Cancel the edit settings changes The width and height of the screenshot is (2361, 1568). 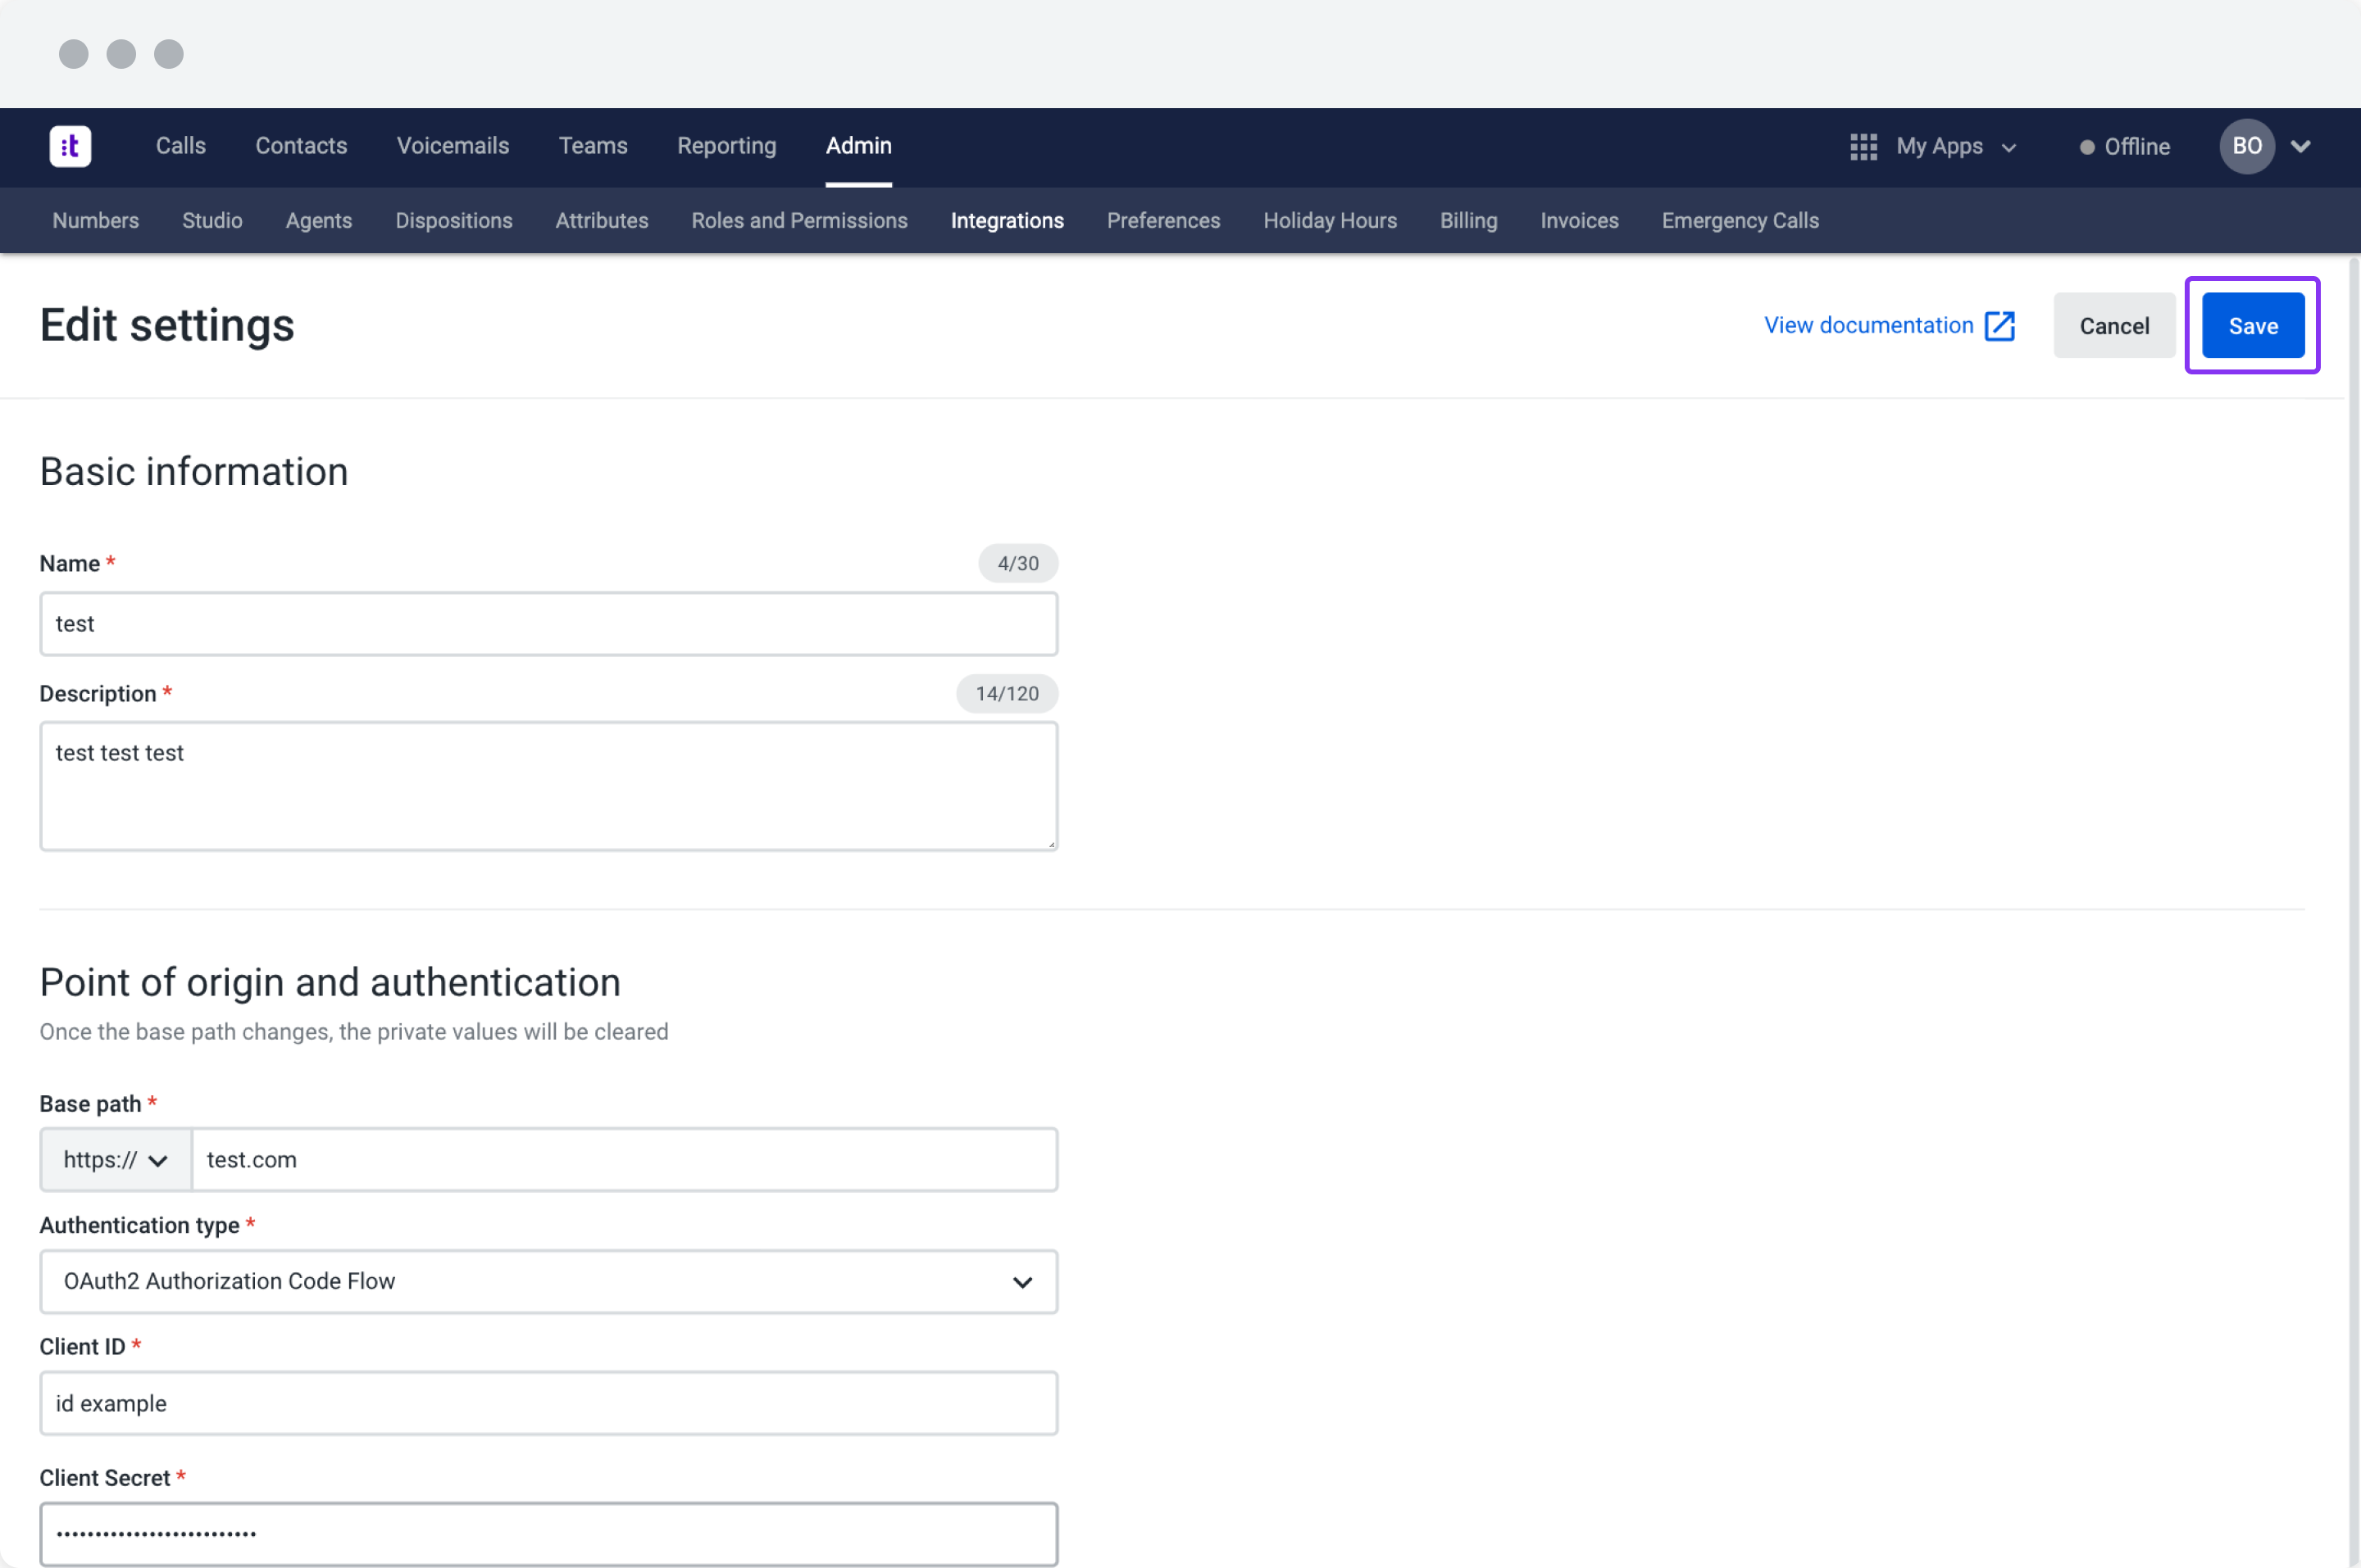pyautogui.click(x=2114, y=325)
